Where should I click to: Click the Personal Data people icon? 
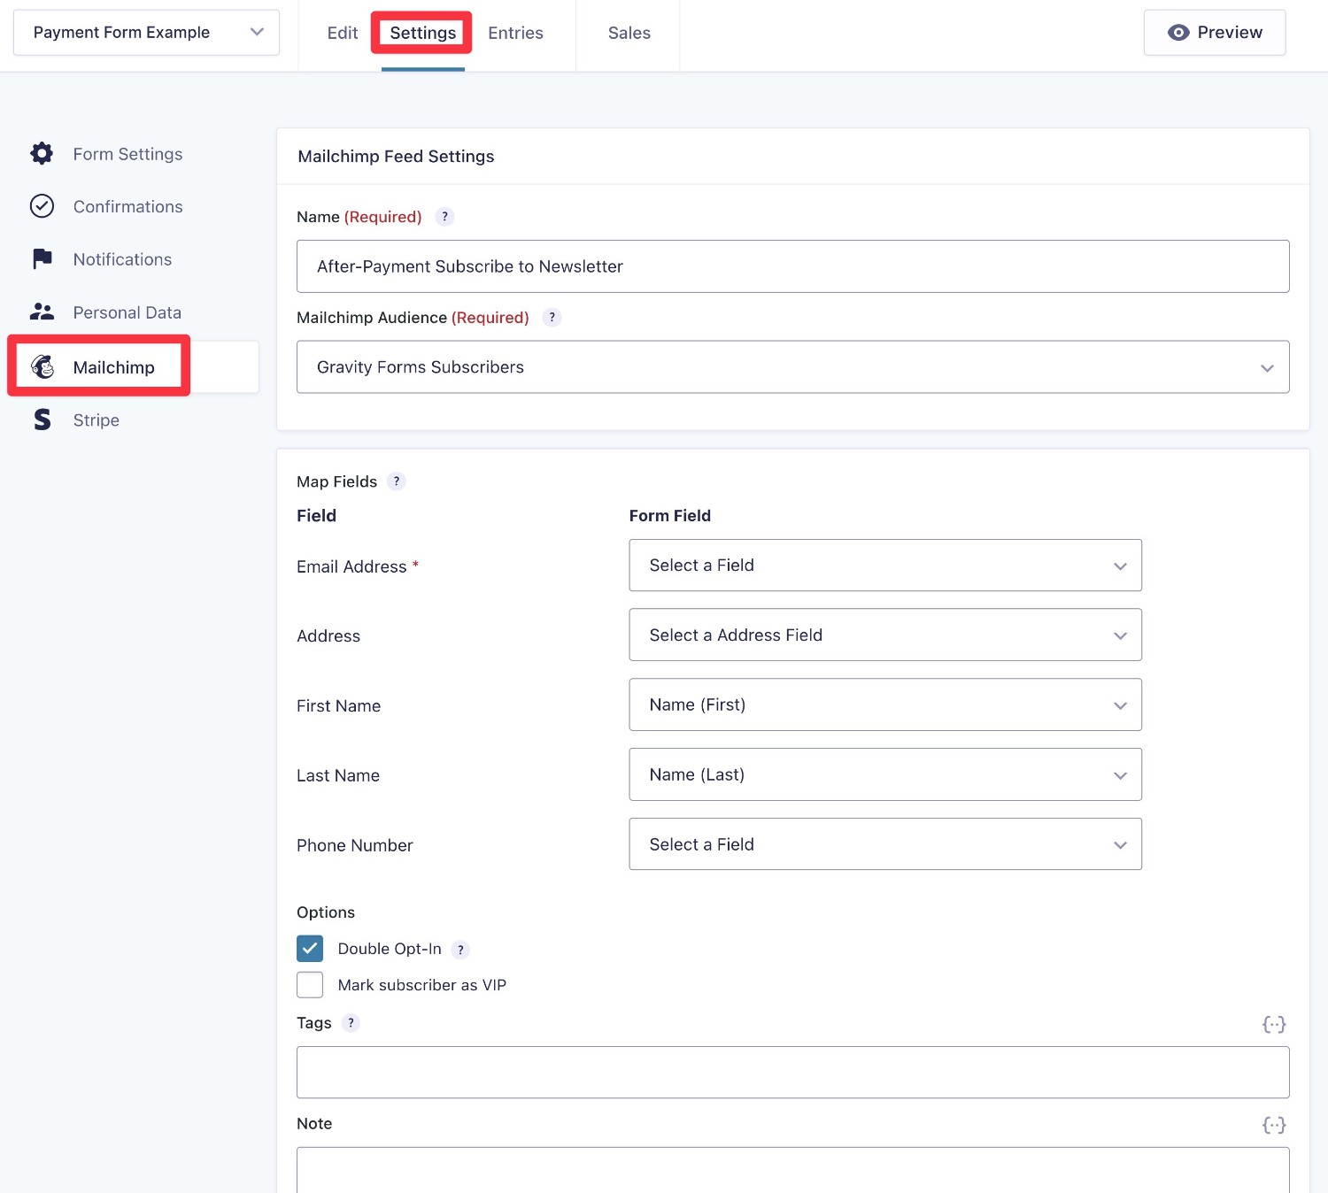tap(42, 312)
